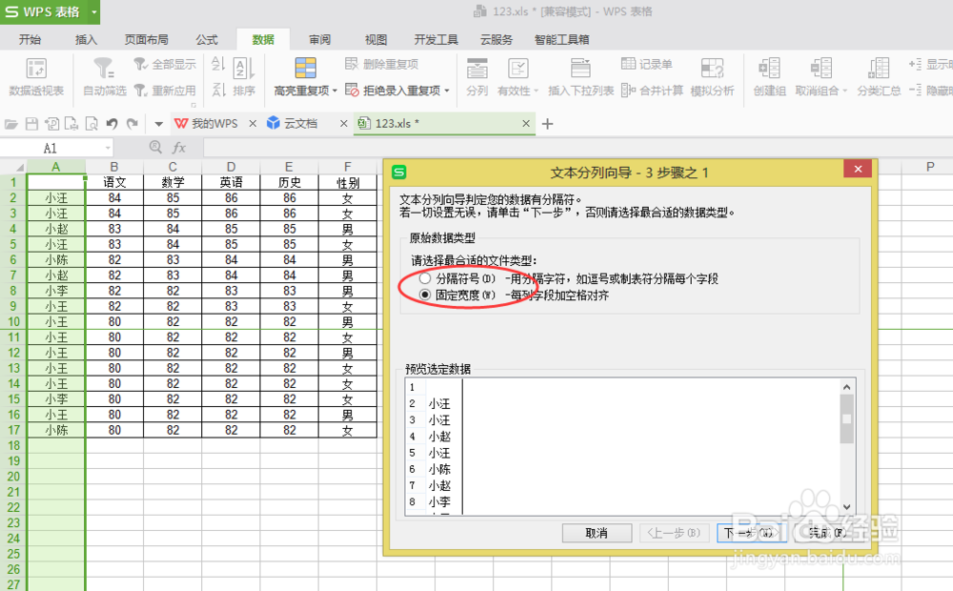Click the Redo arrow icon
The height and width of the screenshot is (591, 953).
pyautogui.click(x=132, y=124)
